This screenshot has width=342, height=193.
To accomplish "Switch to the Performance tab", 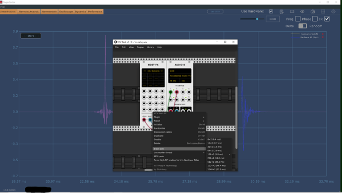I will click(x=95, y=11).
